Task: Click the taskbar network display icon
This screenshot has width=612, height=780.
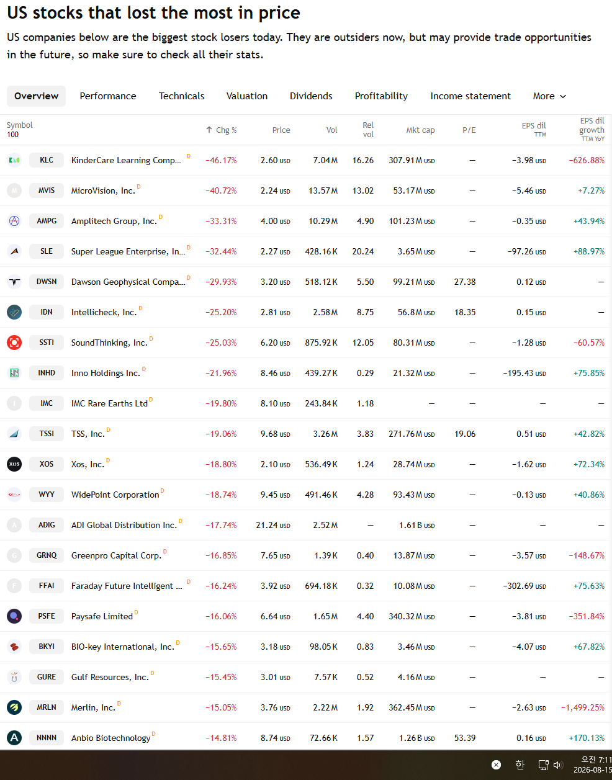Action: pos(543,765)
